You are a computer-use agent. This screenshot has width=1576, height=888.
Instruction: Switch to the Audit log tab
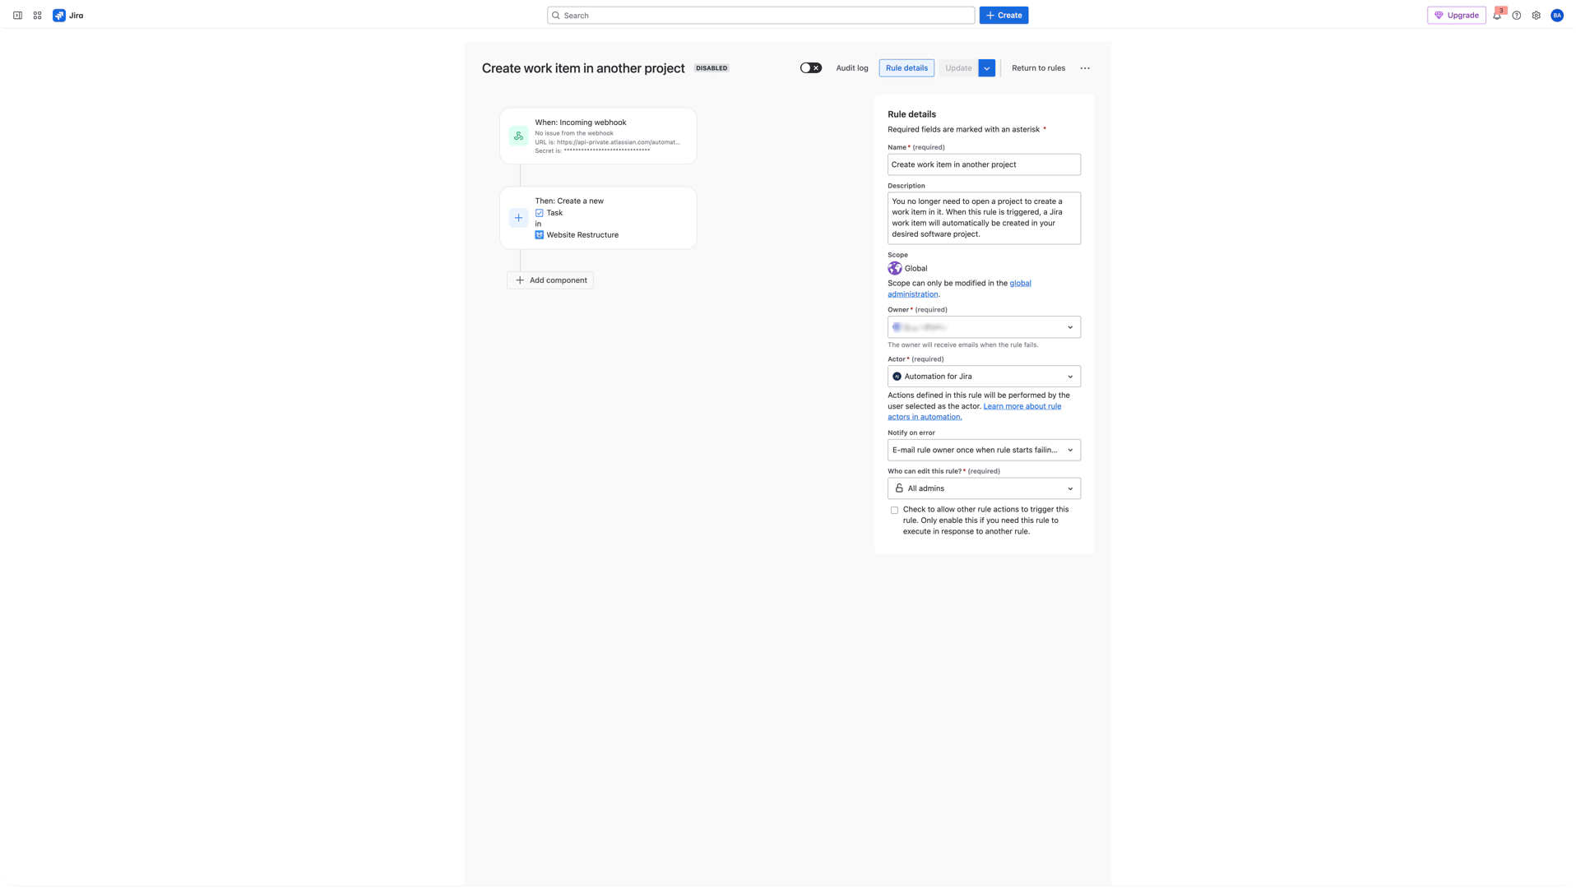pyautogui.click(x=851, y=67)
